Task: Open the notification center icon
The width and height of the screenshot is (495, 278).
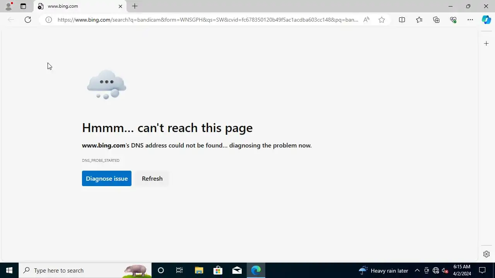Action: click(482, 270)
